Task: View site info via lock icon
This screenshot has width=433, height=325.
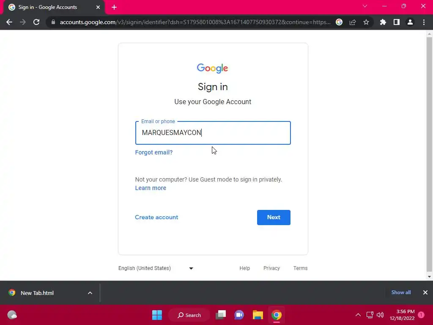Action: coord(53,22)
